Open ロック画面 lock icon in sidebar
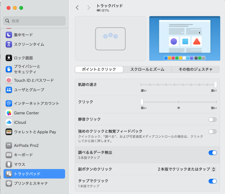 coord(9,58)
